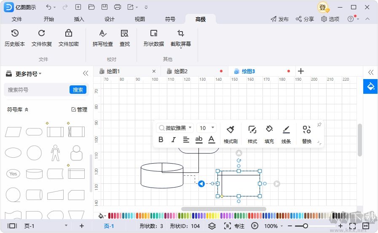This screenshot has width=378, height=233.
Task: Create new document with plus-box icon
Action: coord(78,7)
